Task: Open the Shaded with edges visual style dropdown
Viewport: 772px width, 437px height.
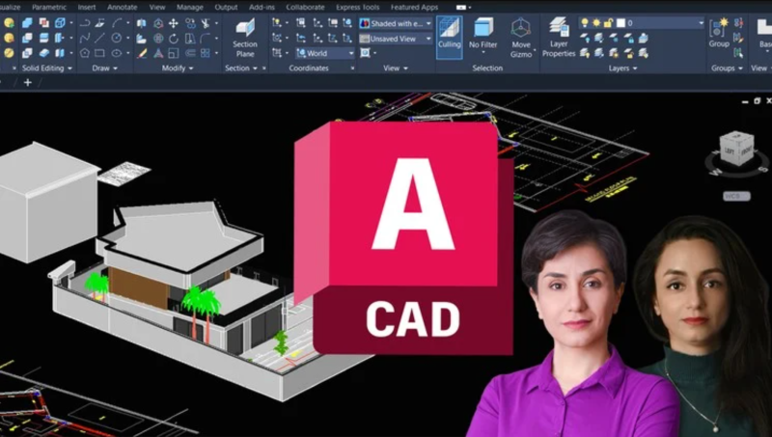Action: tap(396, 23)
